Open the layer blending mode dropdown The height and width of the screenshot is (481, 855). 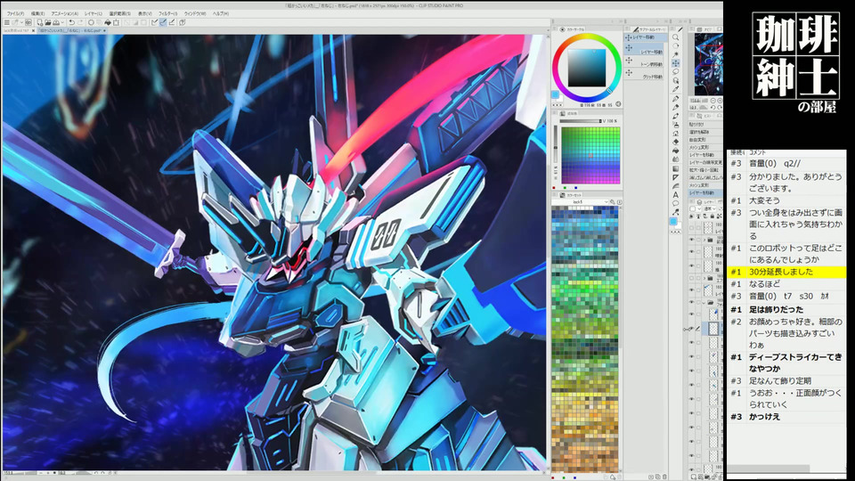[709, 208]
